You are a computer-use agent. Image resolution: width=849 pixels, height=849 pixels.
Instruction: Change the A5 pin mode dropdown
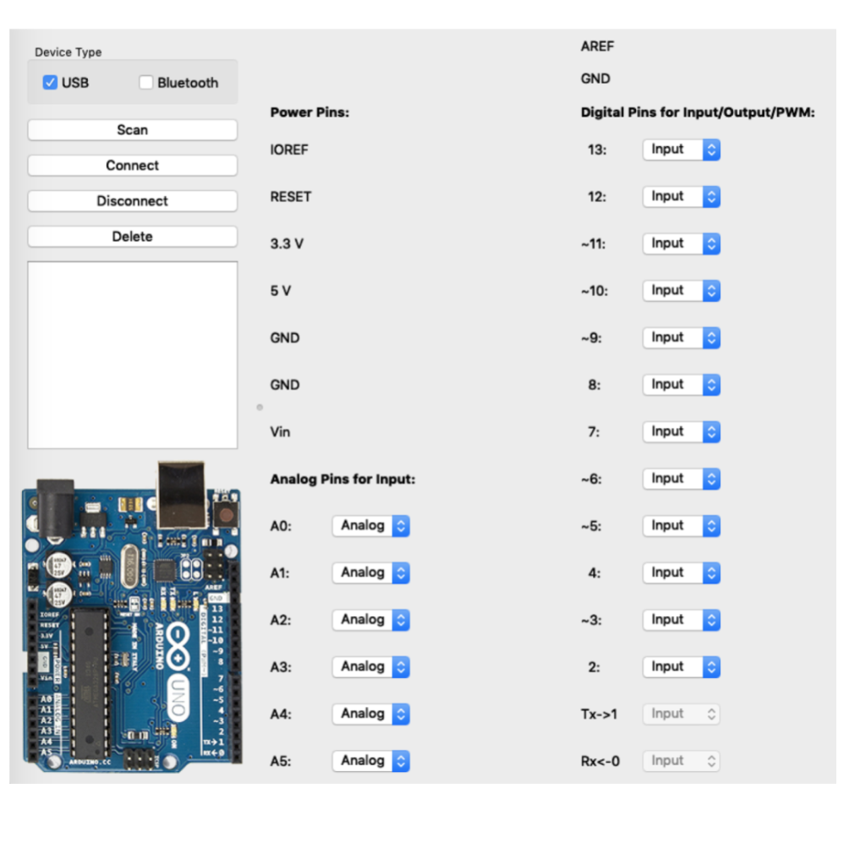[371, 761]
